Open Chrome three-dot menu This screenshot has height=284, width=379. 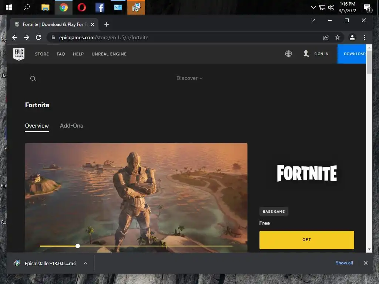click(x=364, y=37)
